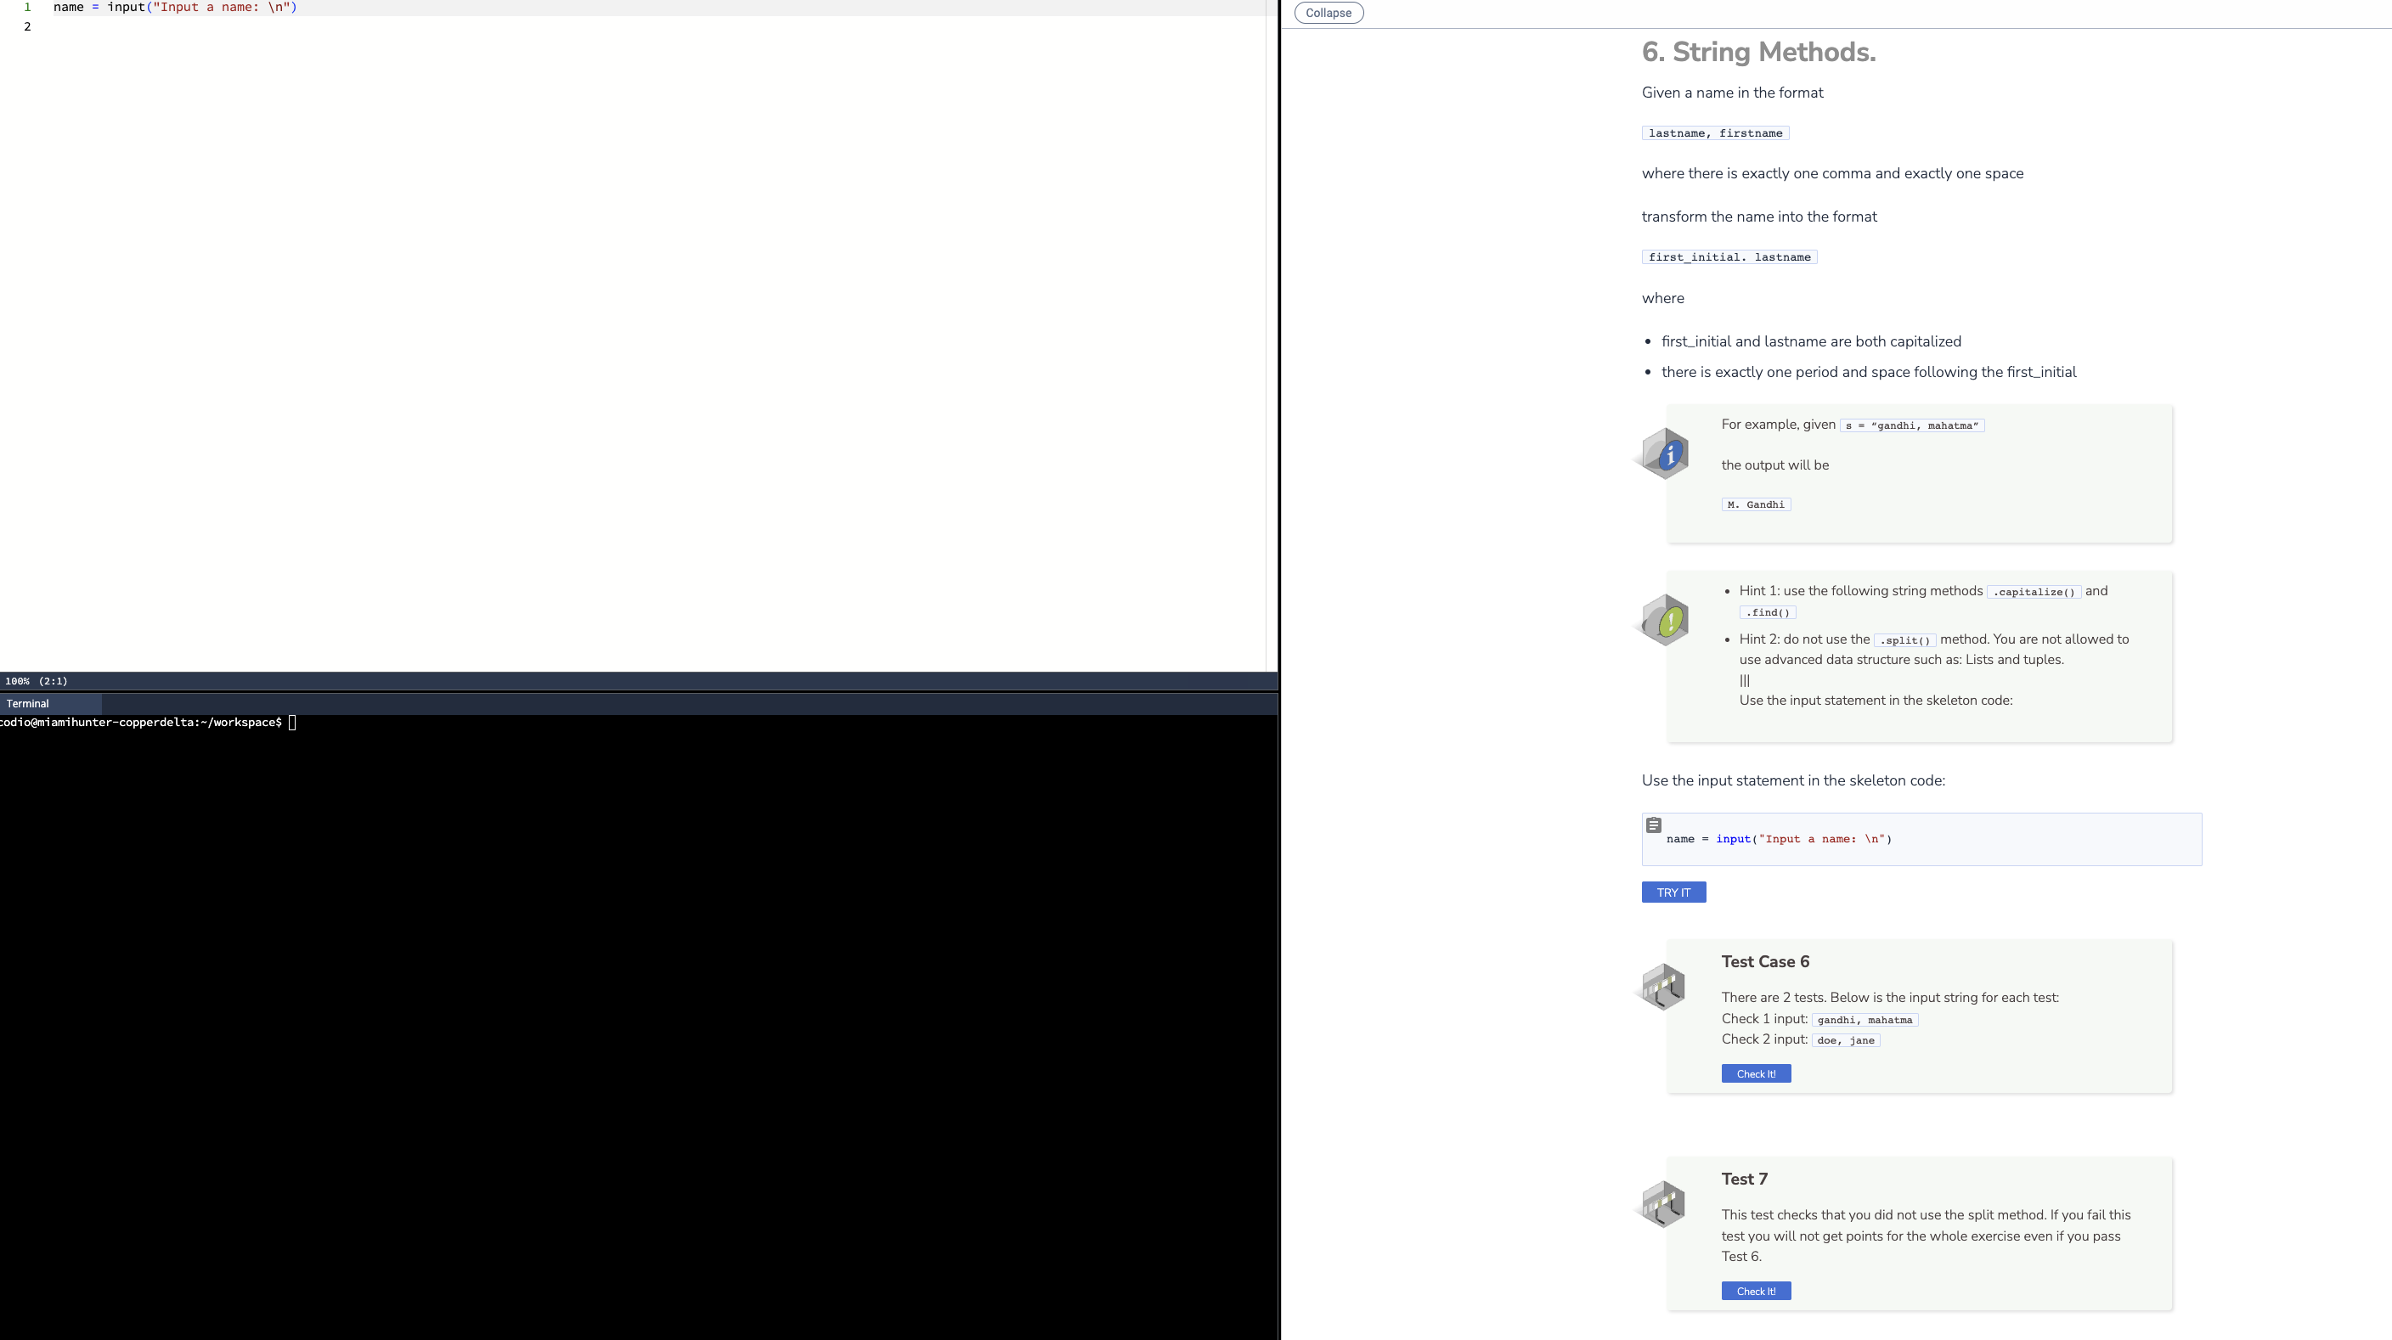Click the skeleton code snippet box
Image resolution: width=2392 pixels, height=1340 pixels.
[1921, 840]
